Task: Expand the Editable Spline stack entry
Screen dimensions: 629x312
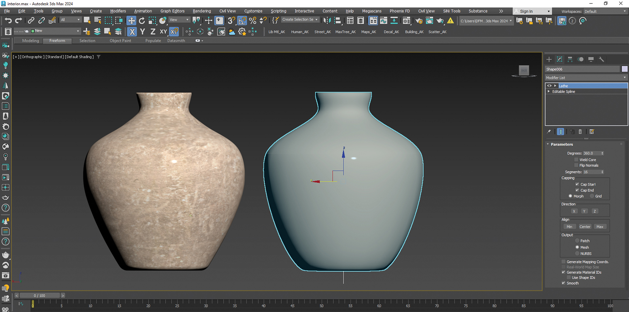Action: [x=549, y=92]
